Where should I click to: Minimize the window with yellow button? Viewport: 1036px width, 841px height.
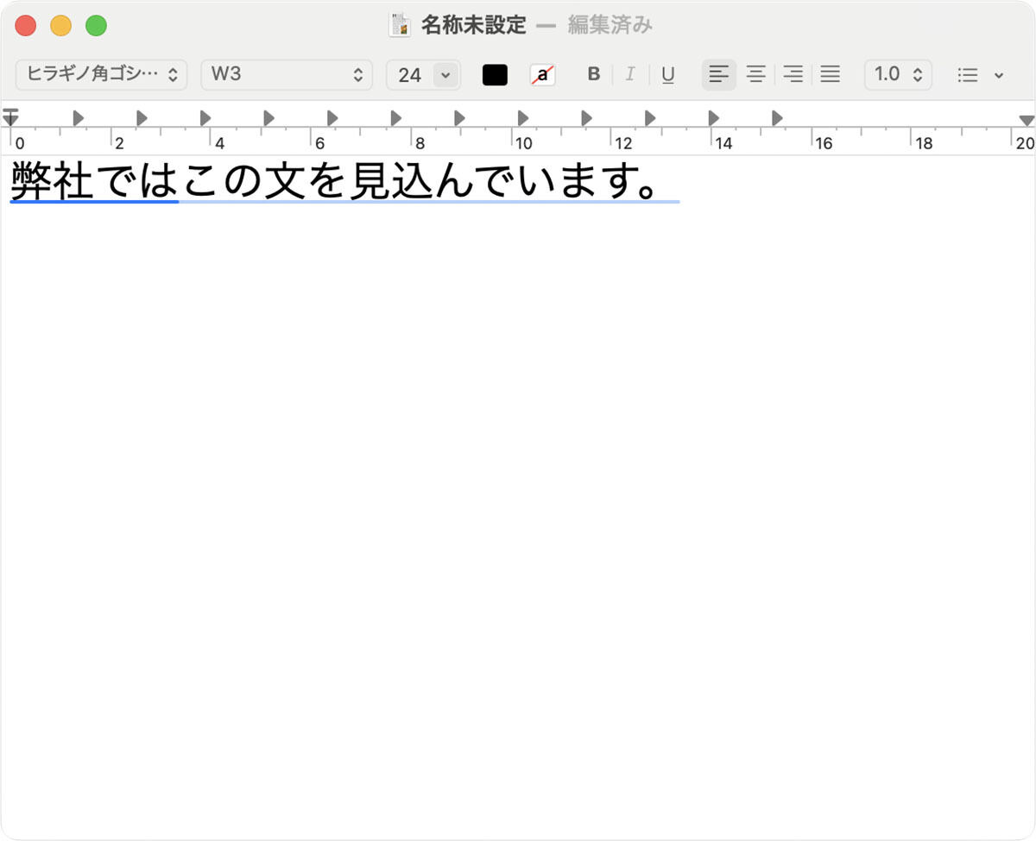pos(60,26)
